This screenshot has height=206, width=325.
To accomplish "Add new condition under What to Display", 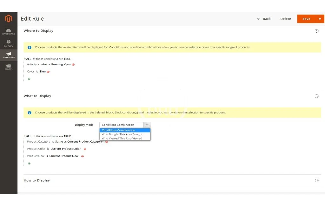I will [29, 164].
